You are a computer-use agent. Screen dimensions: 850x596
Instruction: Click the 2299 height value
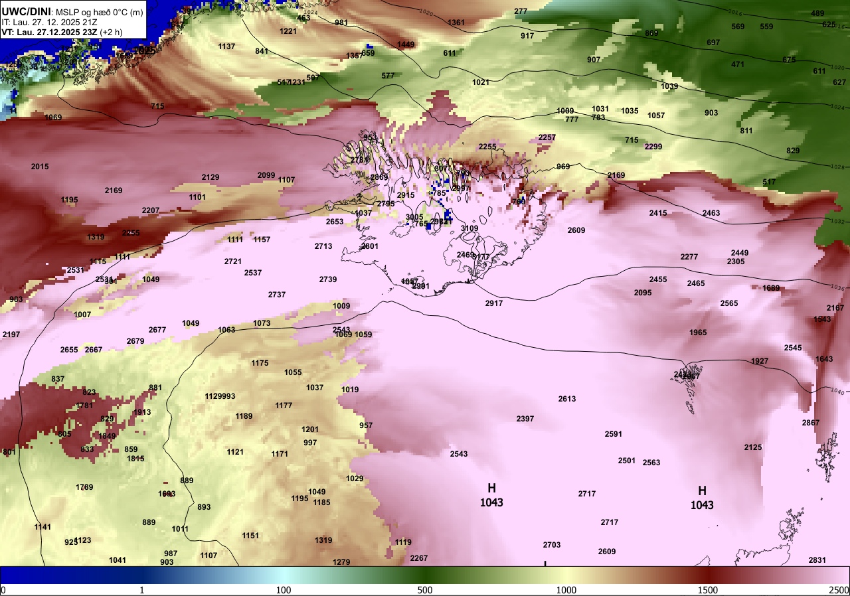[653, 147]
